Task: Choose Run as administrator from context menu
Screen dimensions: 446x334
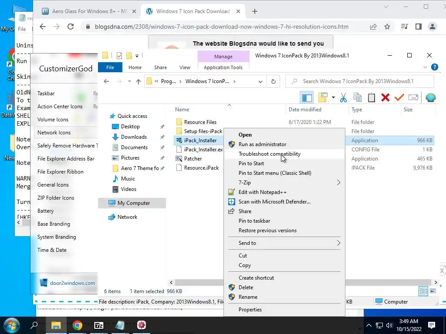Action: point(262,144)
